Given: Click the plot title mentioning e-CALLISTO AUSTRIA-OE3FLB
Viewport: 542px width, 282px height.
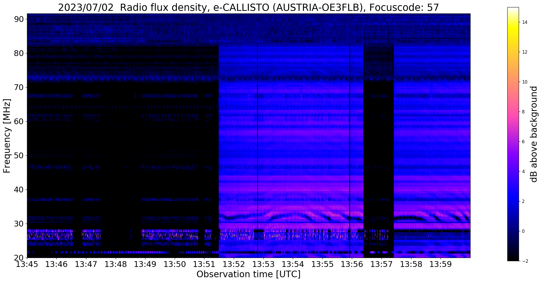Looking at the screenshot, I should pyautogui.click(x=248, y=7).
